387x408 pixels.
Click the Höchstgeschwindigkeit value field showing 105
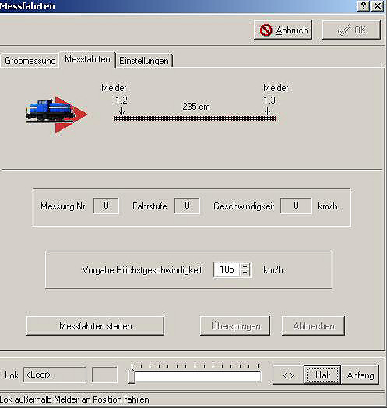click(227, 269)
